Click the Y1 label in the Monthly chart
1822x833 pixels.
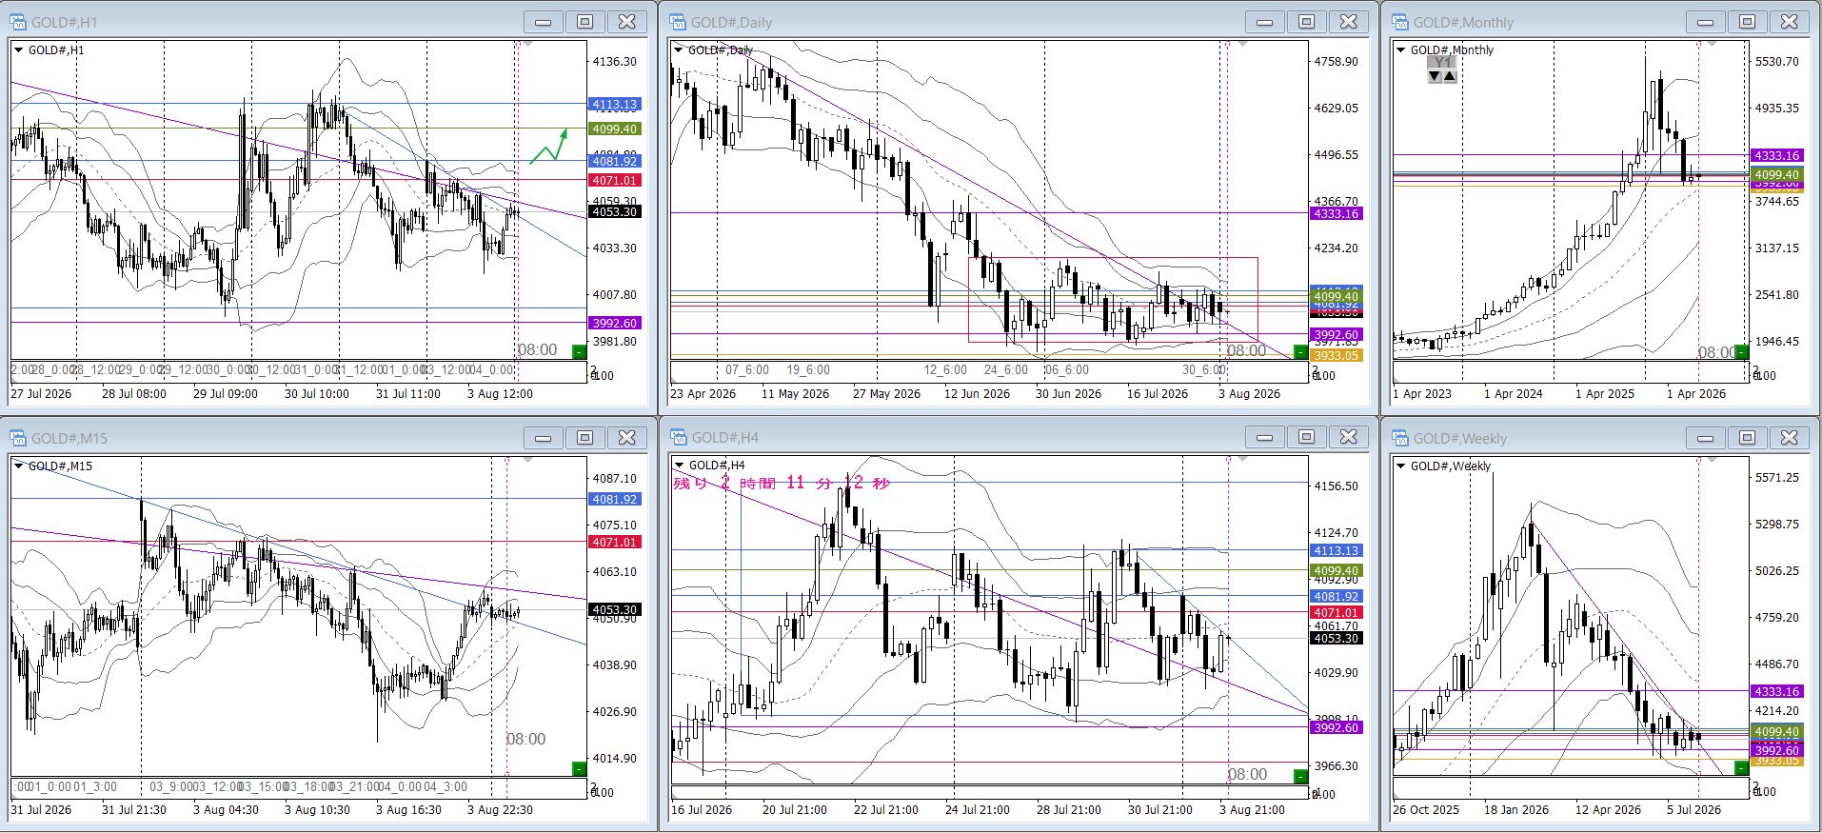pos(1442,63)
